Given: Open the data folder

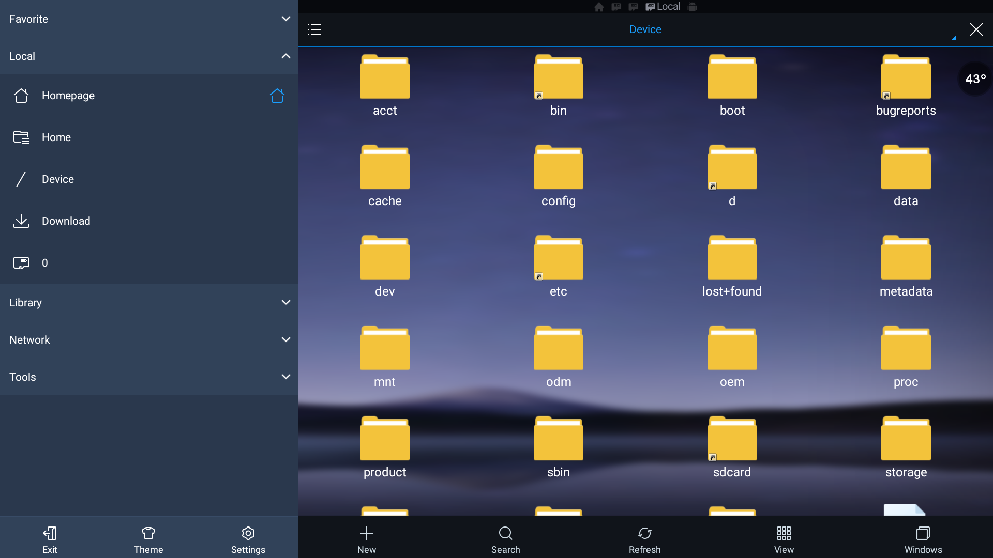Looking at the screenshot, I should [x=906, y=177].
